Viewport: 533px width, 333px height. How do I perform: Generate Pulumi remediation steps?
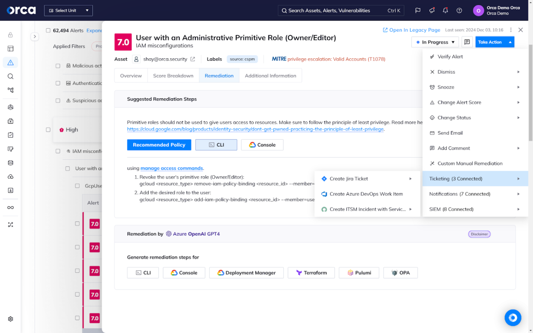coord(359,273)
